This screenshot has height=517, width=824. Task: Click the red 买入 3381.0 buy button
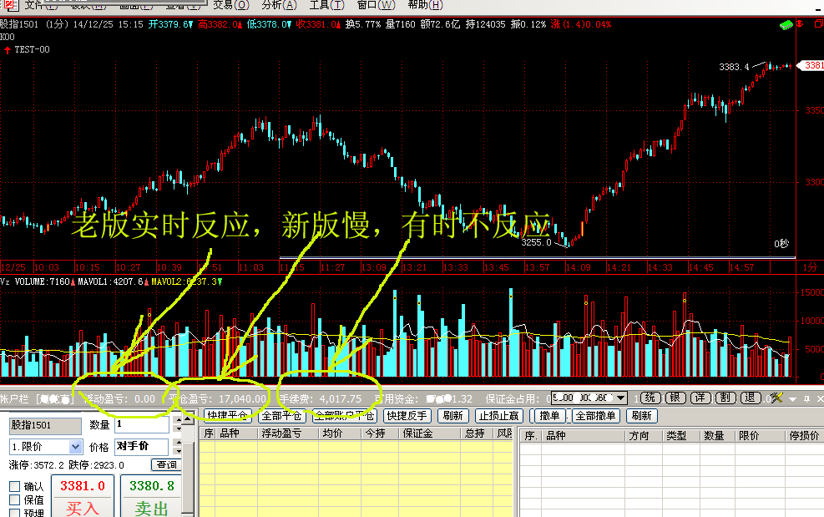tap(83, 496)
